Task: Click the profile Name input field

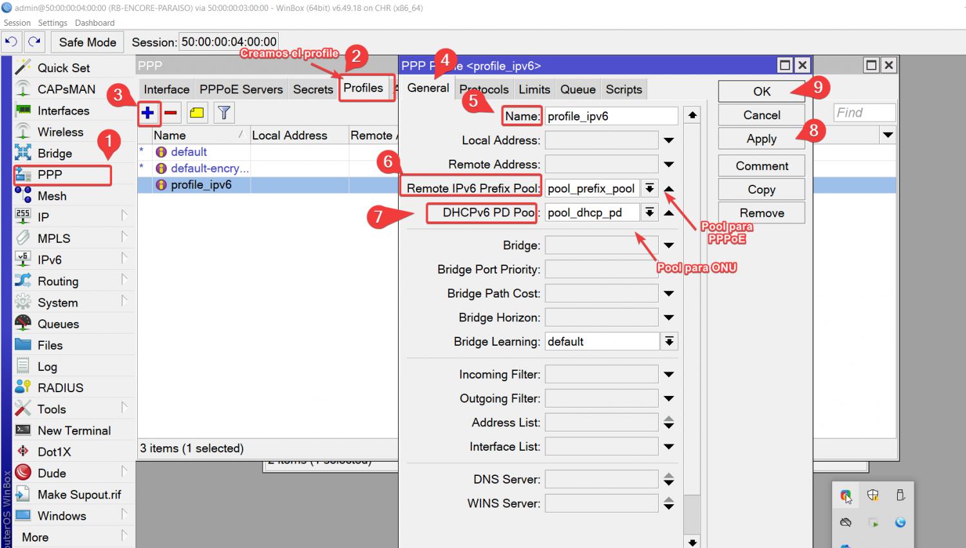Action: 611,117
